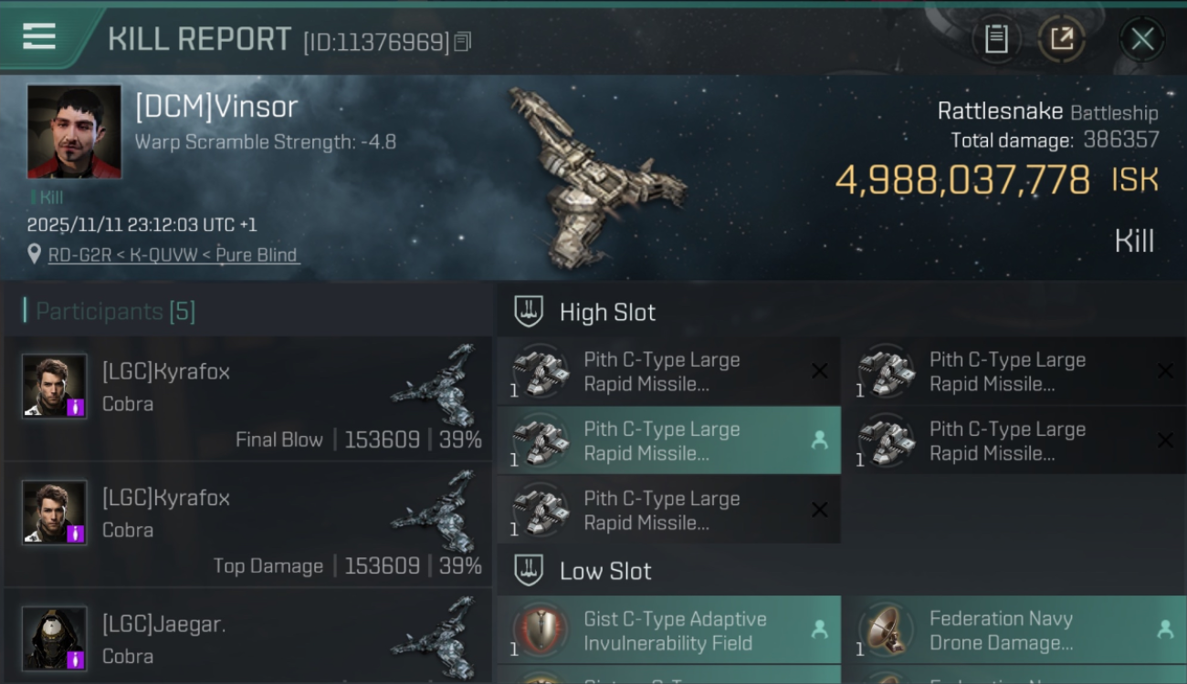
Task: Click the High Slot shield icon
Action: click(529, 312)
